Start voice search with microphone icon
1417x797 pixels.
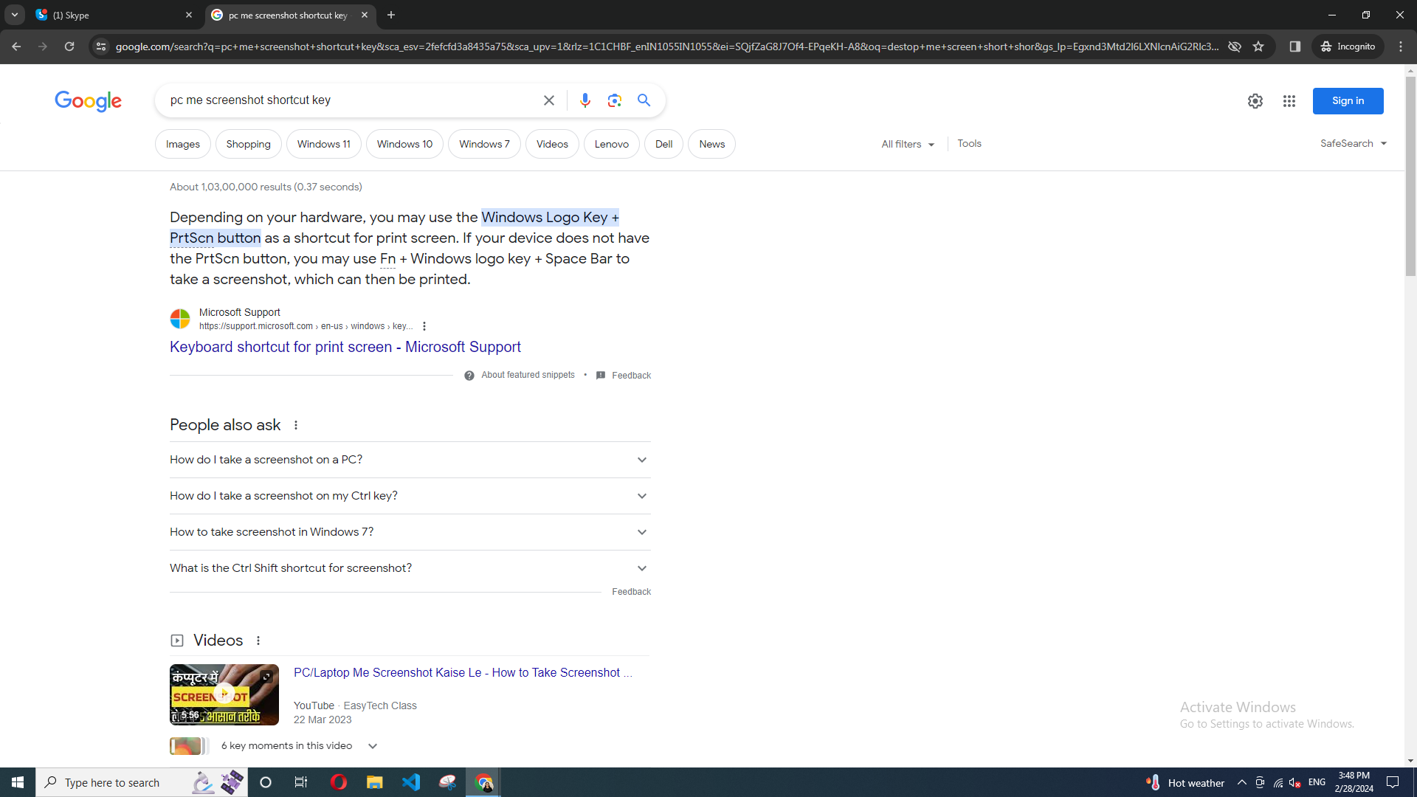(585, 100)
